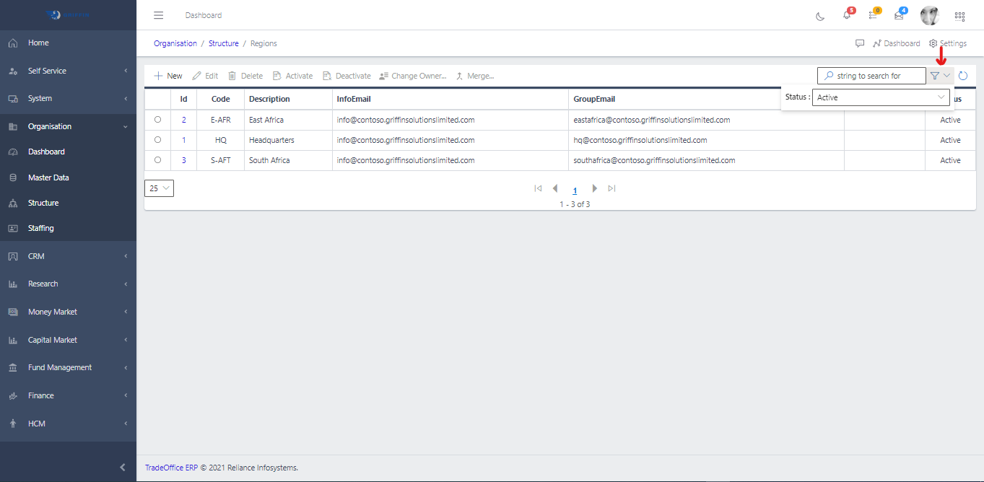Expand the CRM sidebar menu
Screen dimensions: 984x482
68,256
